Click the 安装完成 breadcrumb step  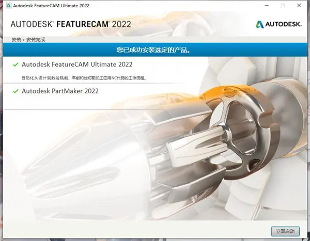tap(36, 40)
